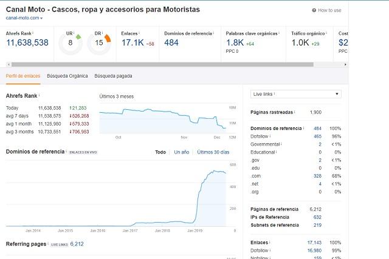This screenshot has width=389, height=259.
Task: Click the horizontal scrollbar thumb
Action: (x=162, y=65)
